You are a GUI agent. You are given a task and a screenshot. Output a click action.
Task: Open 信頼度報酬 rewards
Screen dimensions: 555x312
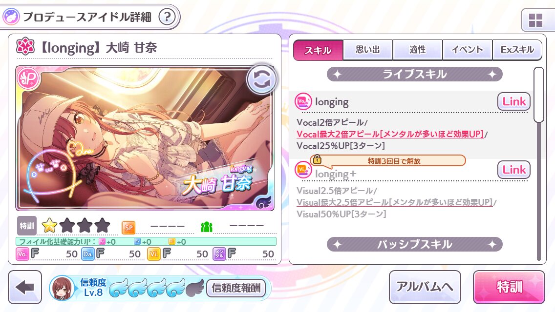[236, 288]
